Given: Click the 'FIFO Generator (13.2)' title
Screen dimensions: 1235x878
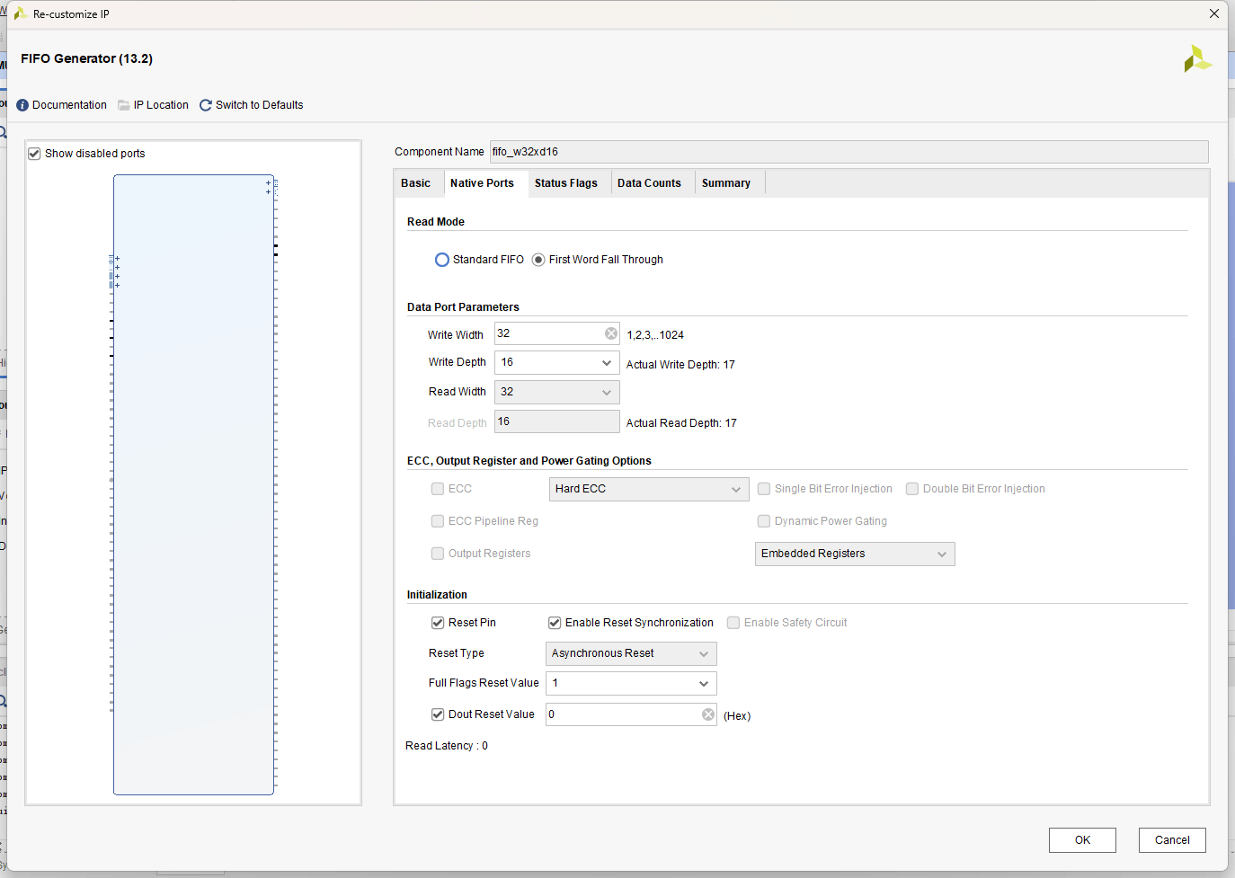Looking at the screenshot, I should click(87, 58).
